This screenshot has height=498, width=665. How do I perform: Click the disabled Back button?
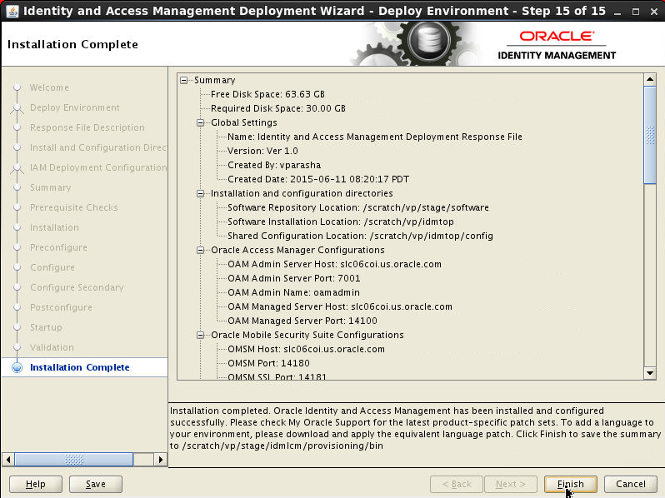click(457, 484)
